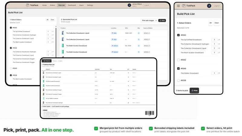Click the All button in desktop Select Orders
Viewport: 242px width, 136px height.
tap(47, 20)
